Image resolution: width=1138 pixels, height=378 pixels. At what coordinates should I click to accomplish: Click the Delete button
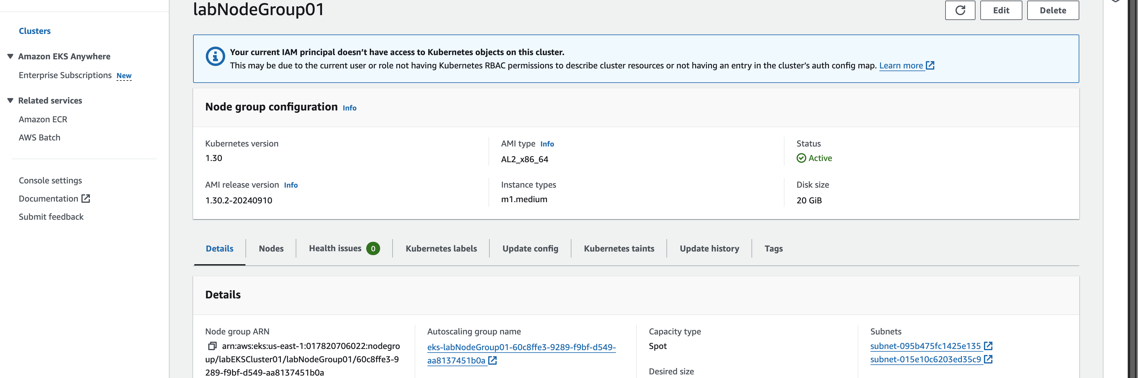click(1053, 10)
